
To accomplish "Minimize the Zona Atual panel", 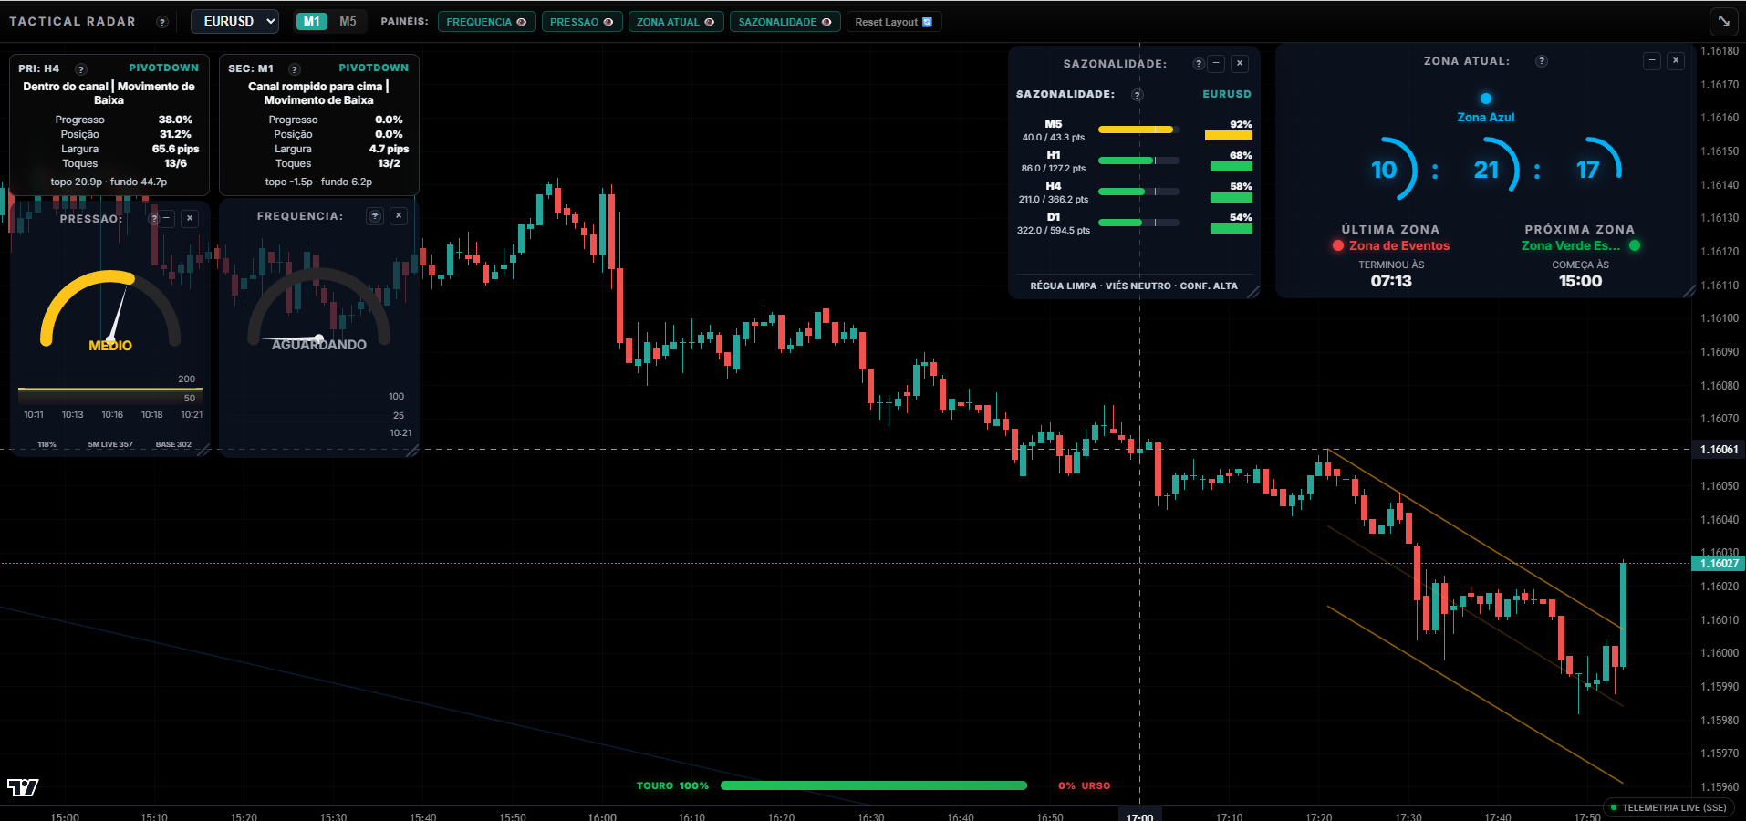I will click(1652, 60).
